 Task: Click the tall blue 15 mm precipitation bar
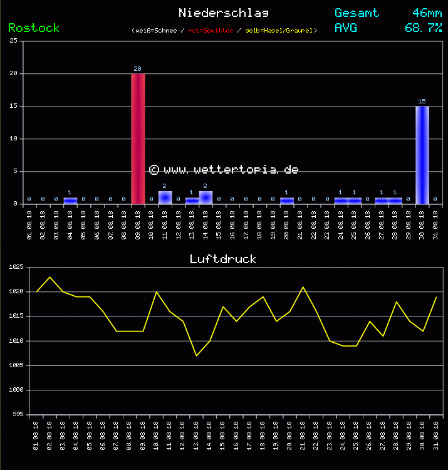pos(422,154)
